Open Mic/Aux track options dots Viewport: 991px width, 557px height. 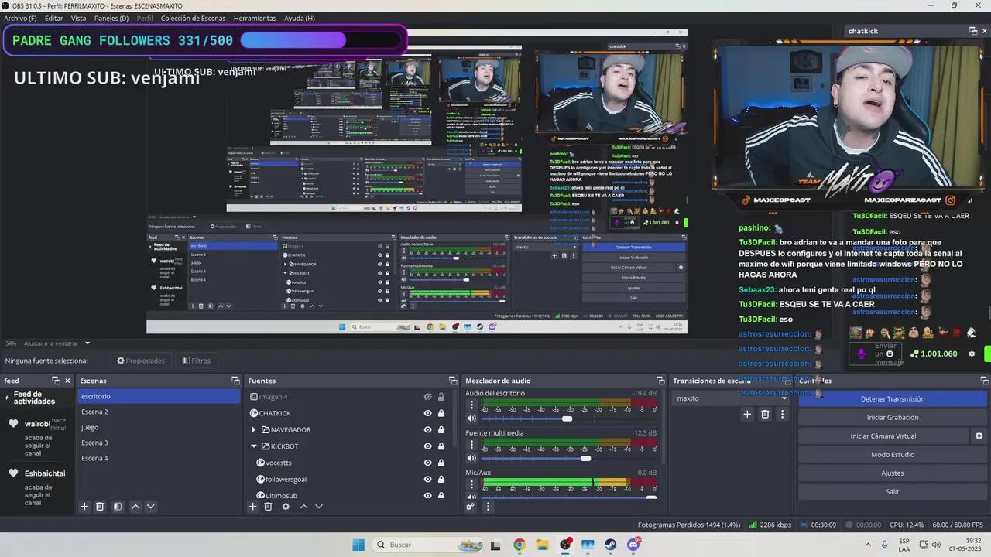coord(471,485)
